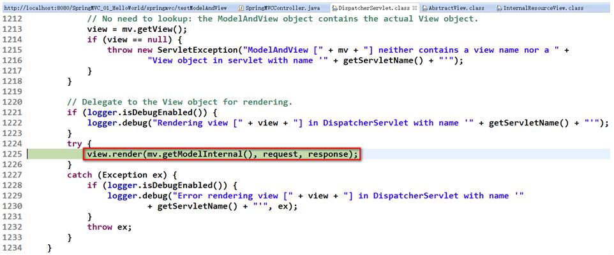Click "throw new ServletException" text on line 1215
The image size is (614, 255).
[174, 50]
